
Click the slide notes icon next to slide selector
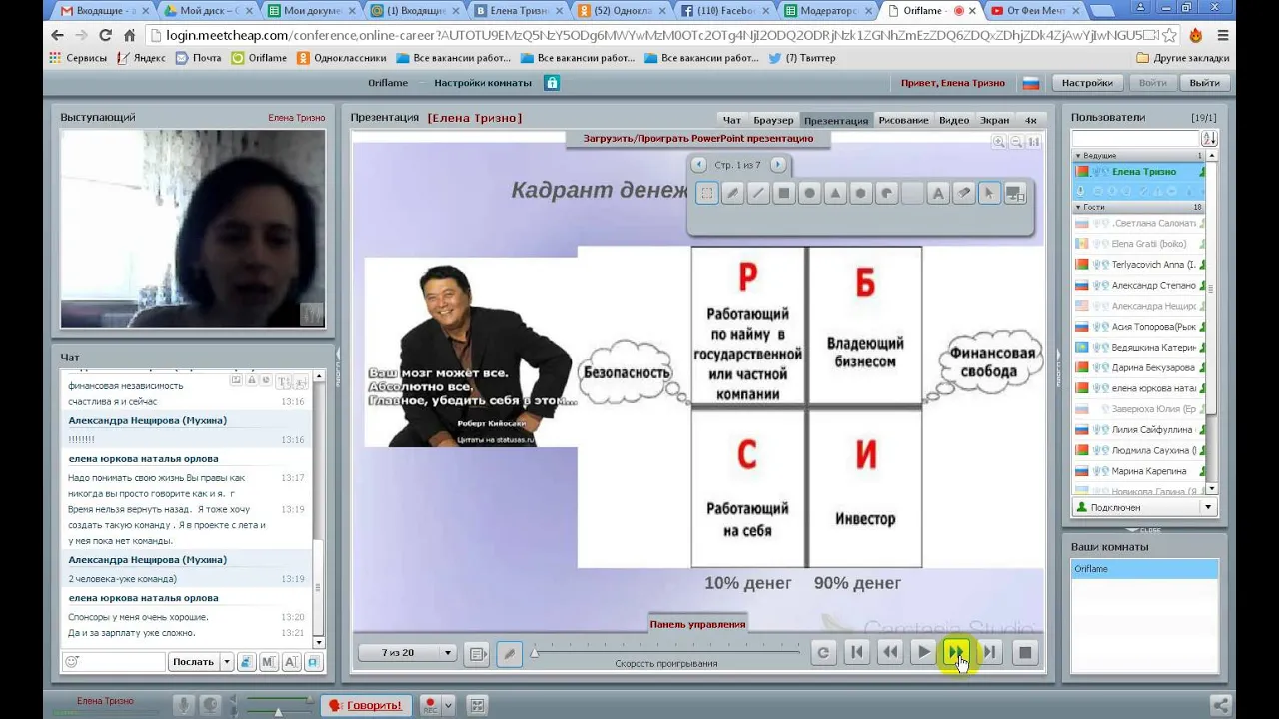pyautogui.click(x=478, y=654)
